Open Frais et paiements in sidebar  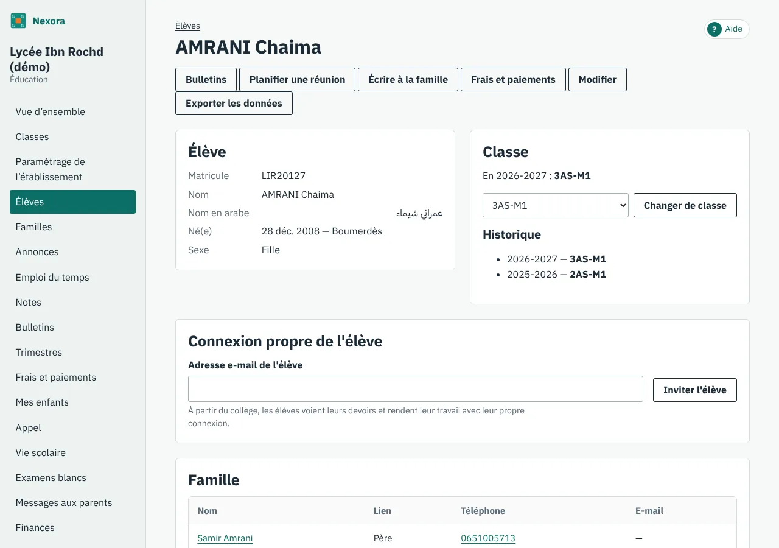(72, 377)
